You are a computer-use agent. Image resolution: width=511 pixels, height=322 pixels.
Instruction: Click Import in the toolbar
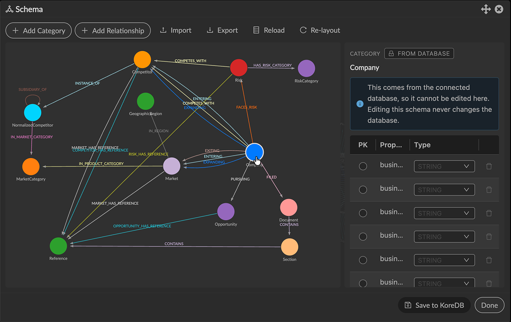(x=176, y=30)
